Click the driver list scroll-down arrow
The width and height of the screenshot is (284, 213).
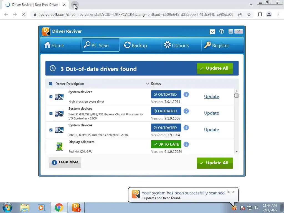[236, 152]
